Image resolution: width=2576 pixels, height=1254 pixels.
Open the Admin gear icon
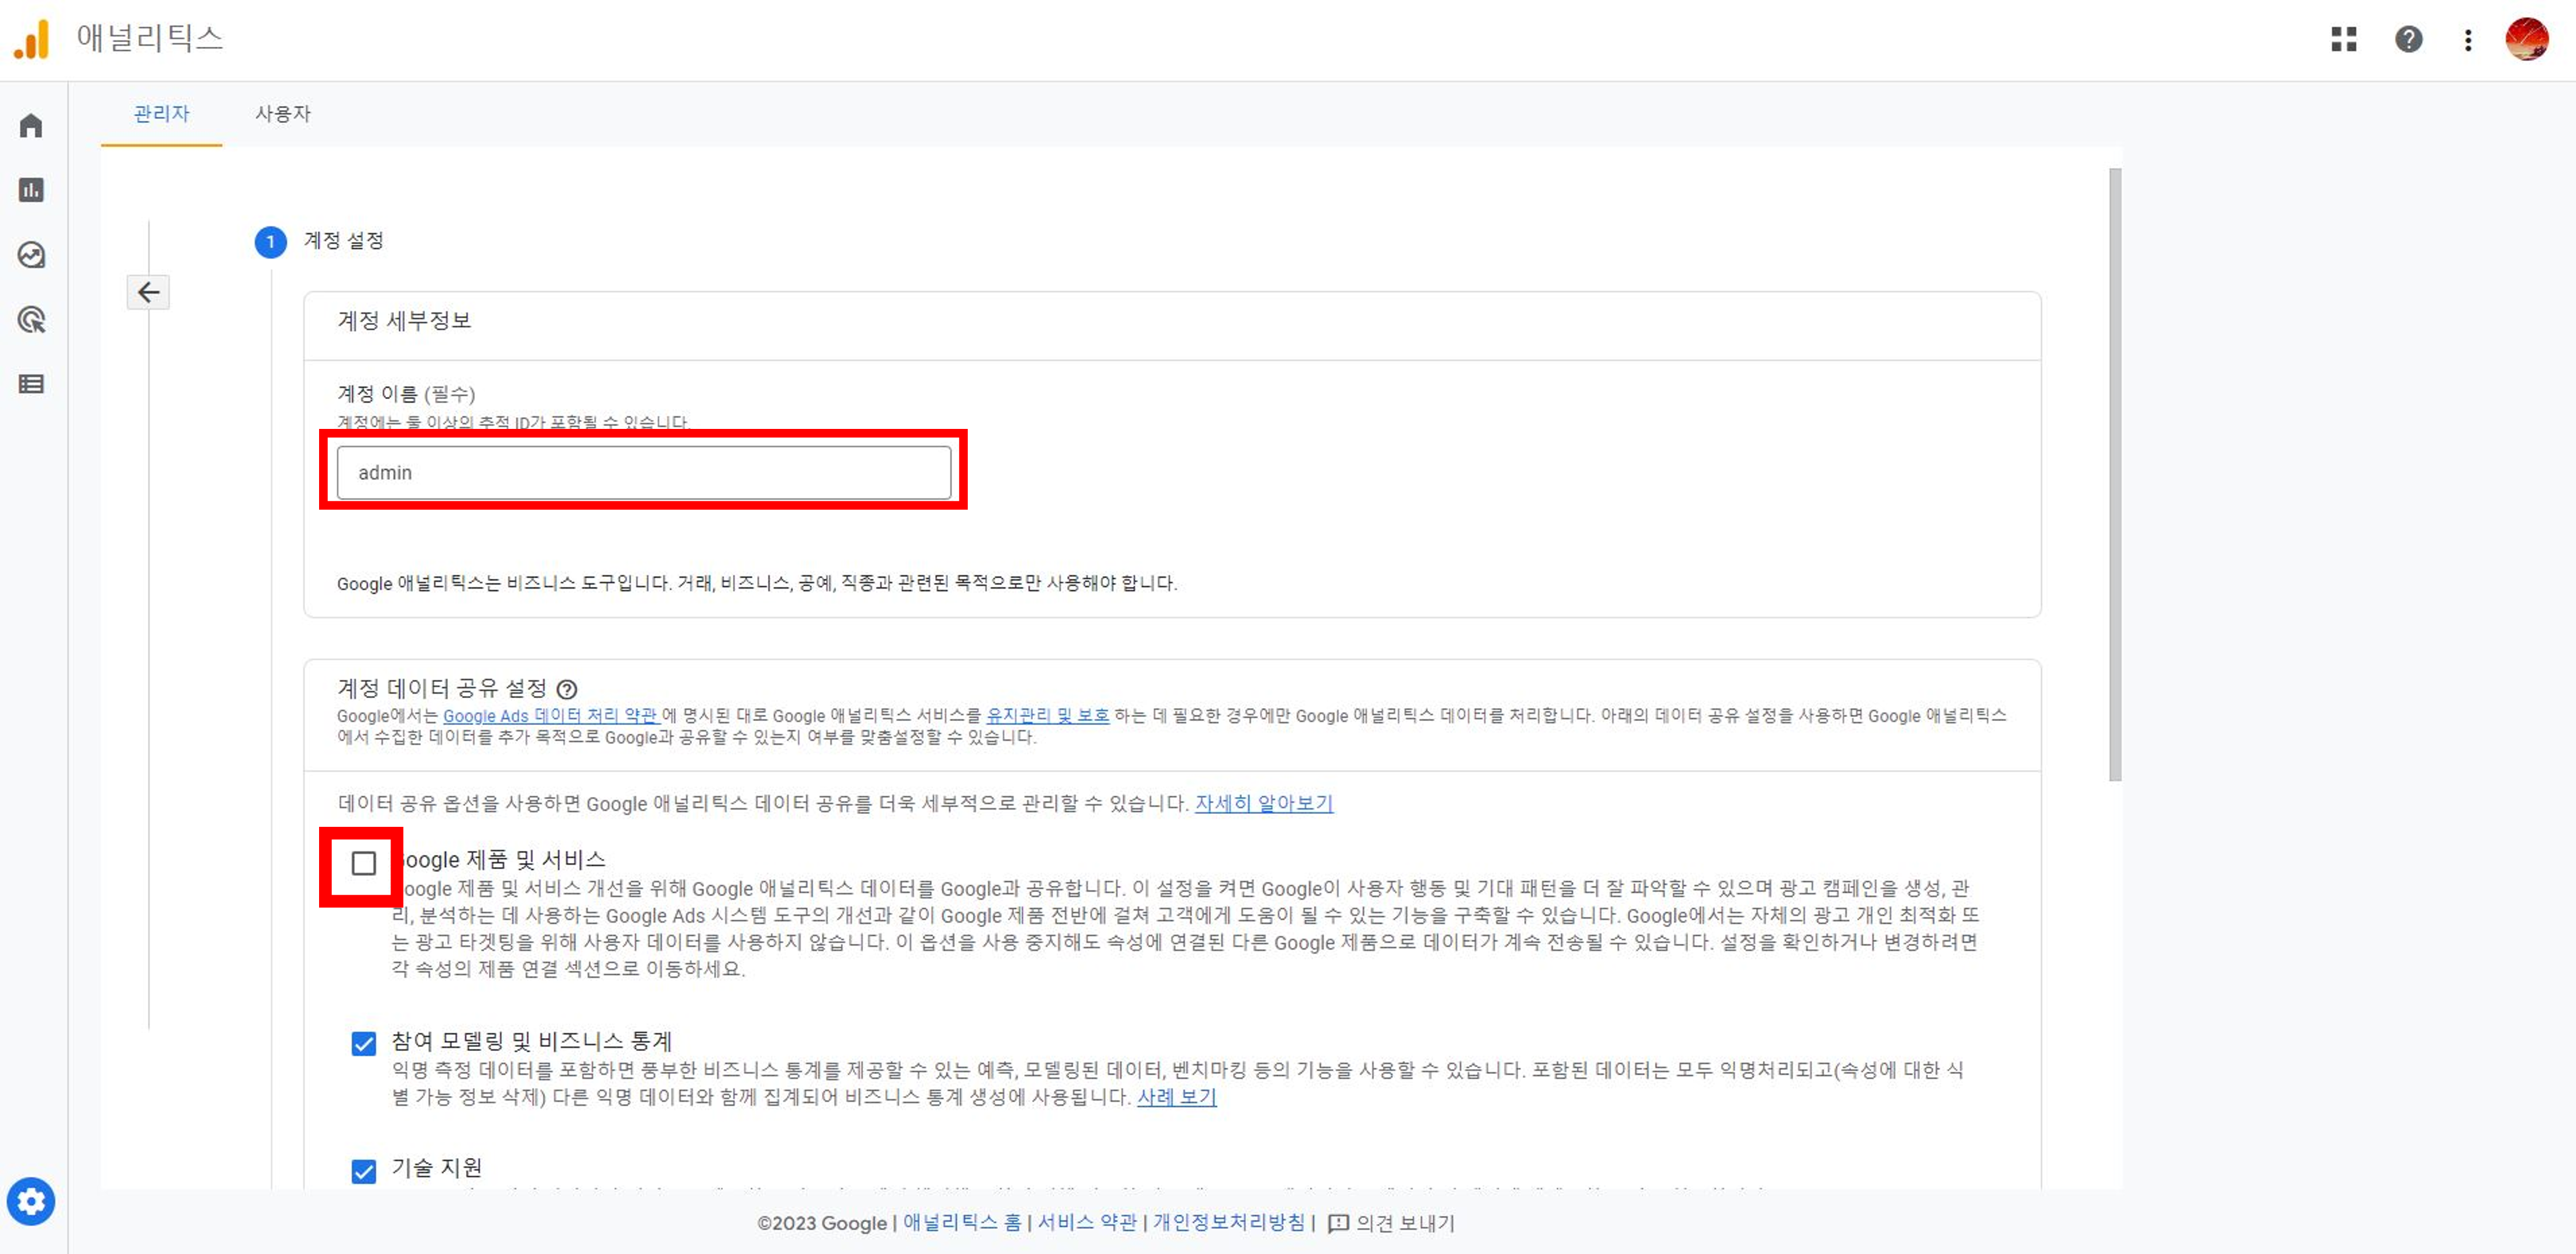(31, 1201)
